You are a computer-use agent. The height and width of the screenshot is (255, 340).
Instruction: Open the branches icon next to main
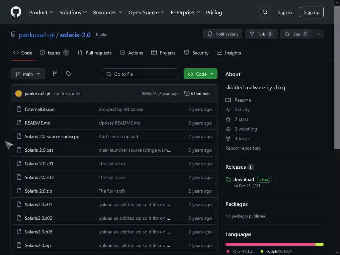55,74
